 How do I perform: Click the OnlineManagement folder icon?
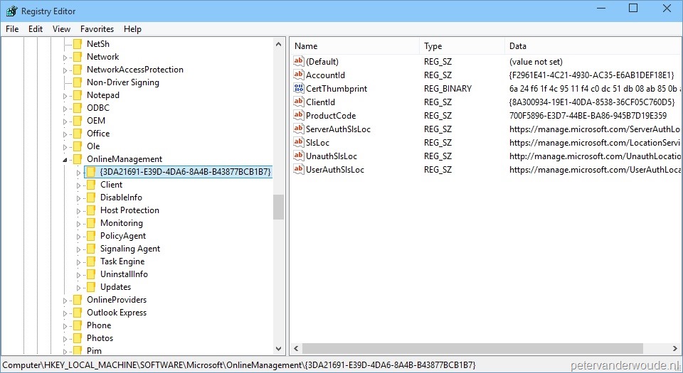coord(78,159)
